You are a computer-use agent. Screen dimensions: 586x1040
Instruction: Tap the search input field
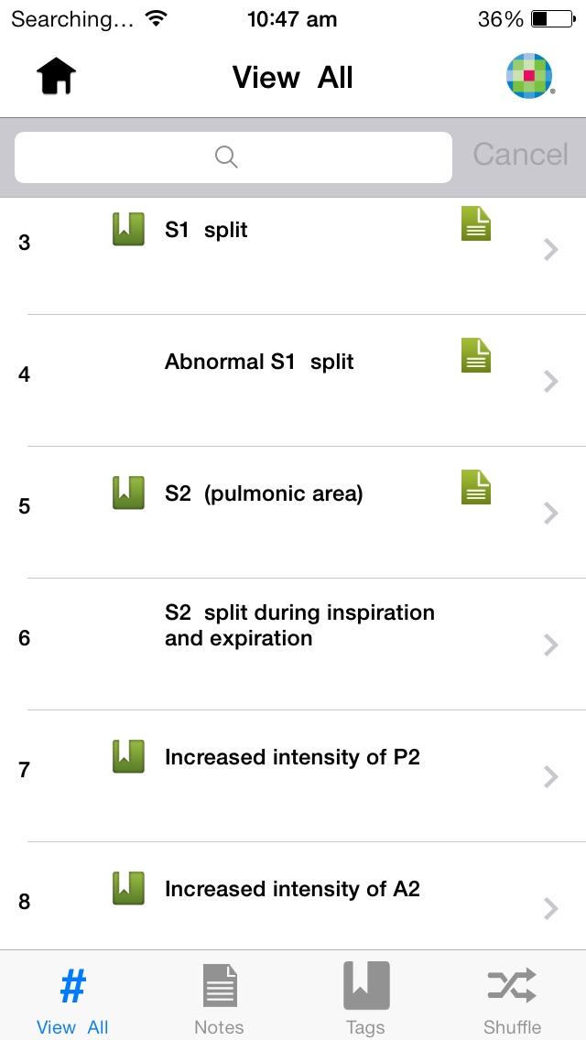pos(233,157)
